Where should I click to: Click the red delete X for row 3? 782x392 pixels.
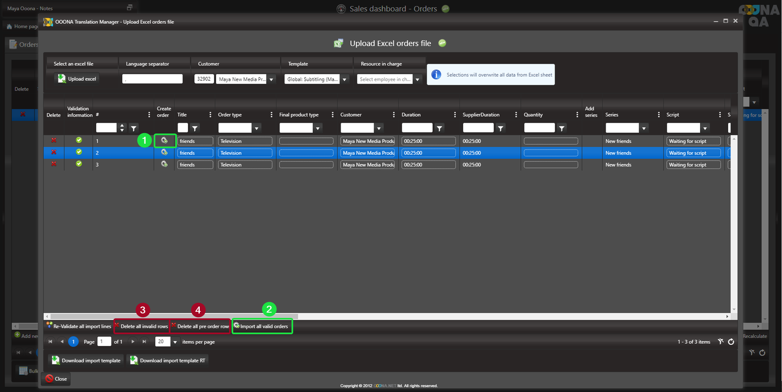tap(54, 164)
